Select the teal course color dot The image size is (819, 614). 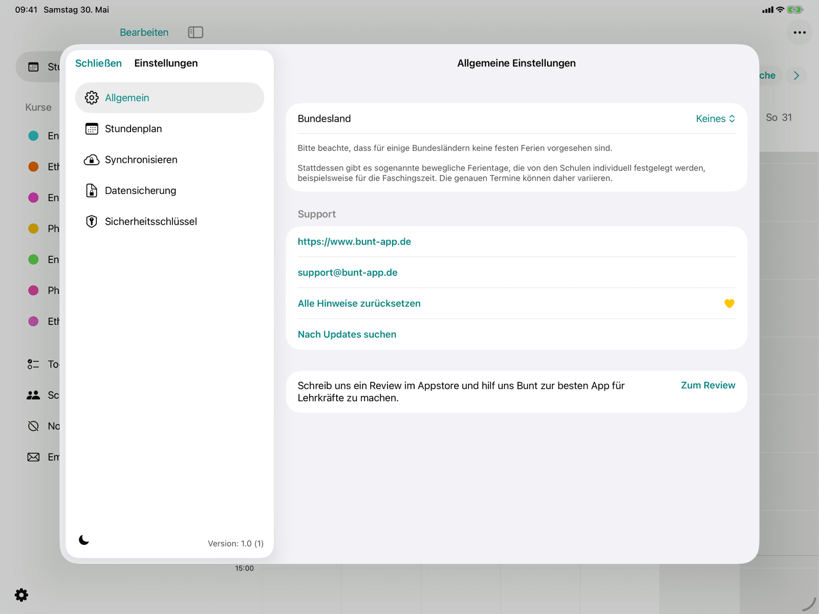tap(33, 136)
